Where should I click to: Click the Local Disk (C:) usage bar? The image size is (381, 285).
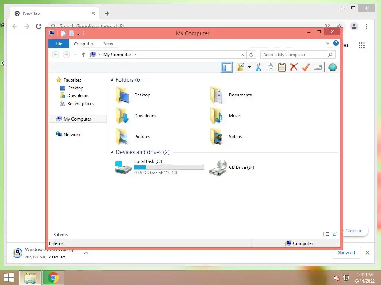point(169,167)
